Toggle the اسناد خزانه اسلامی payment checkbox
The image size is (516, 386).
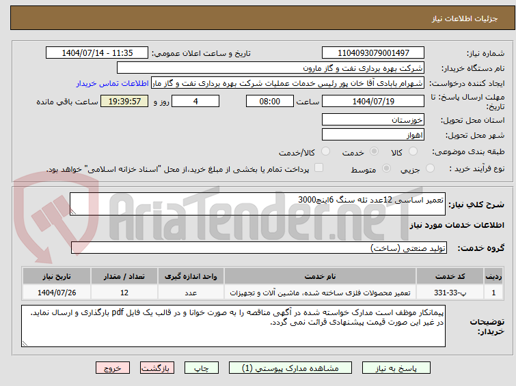[318, 168]
